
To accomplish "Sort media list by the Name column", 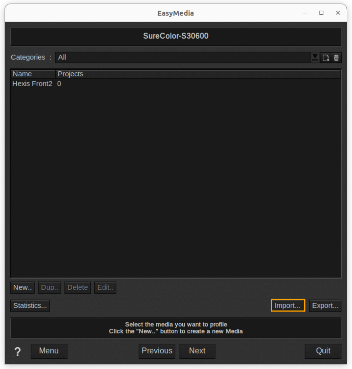I will [22, 74].
